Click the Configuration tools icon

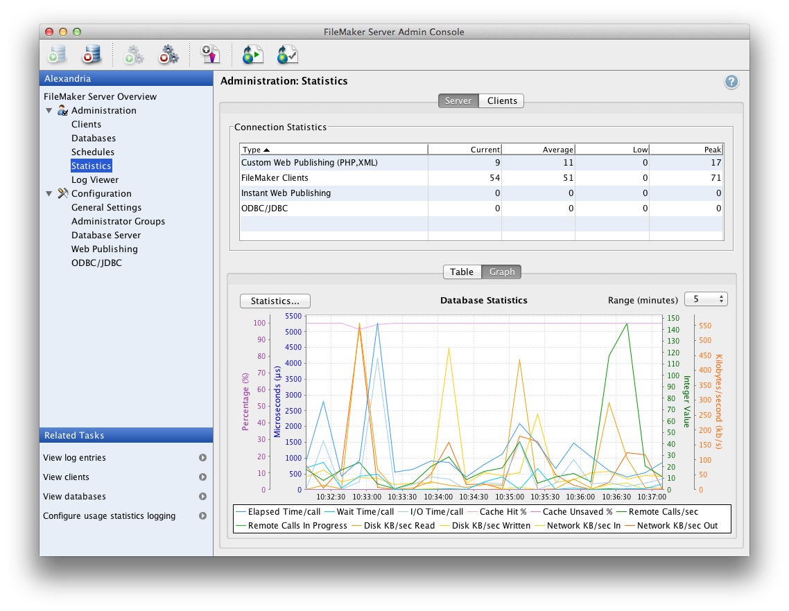(62, 193)
